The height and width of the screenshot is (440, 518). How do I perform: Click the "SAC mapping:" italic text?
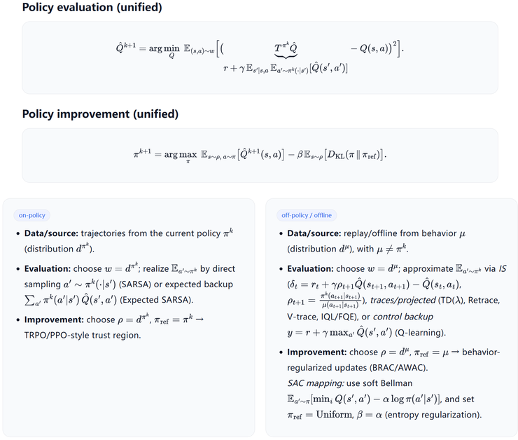point(314,383)
